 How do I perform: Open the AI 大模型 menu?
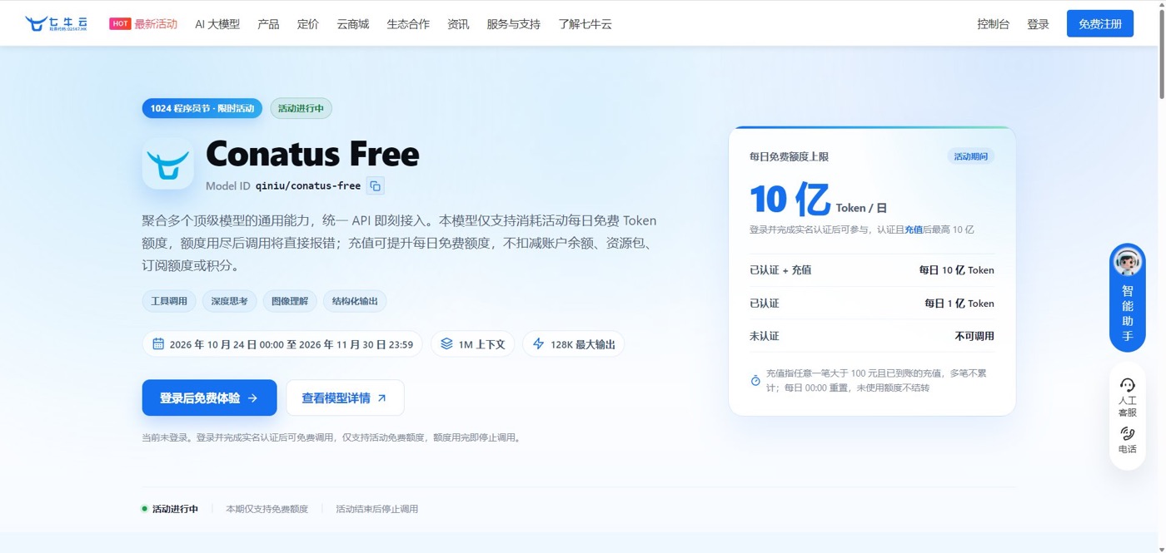point(217,24)
